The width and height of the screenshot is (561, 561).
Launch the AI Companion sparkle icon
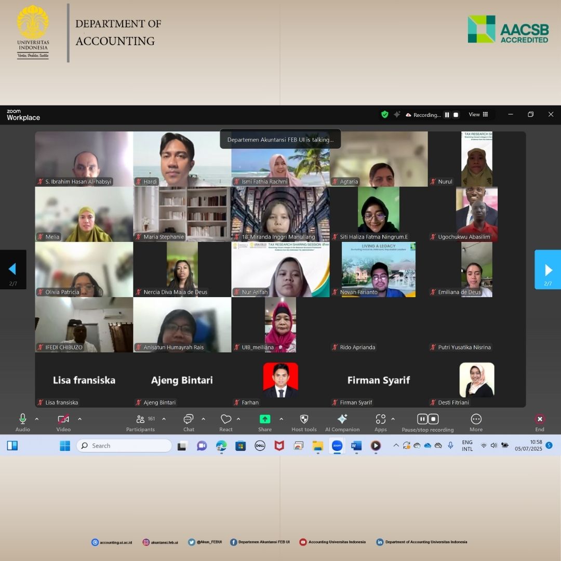(342, 420)
